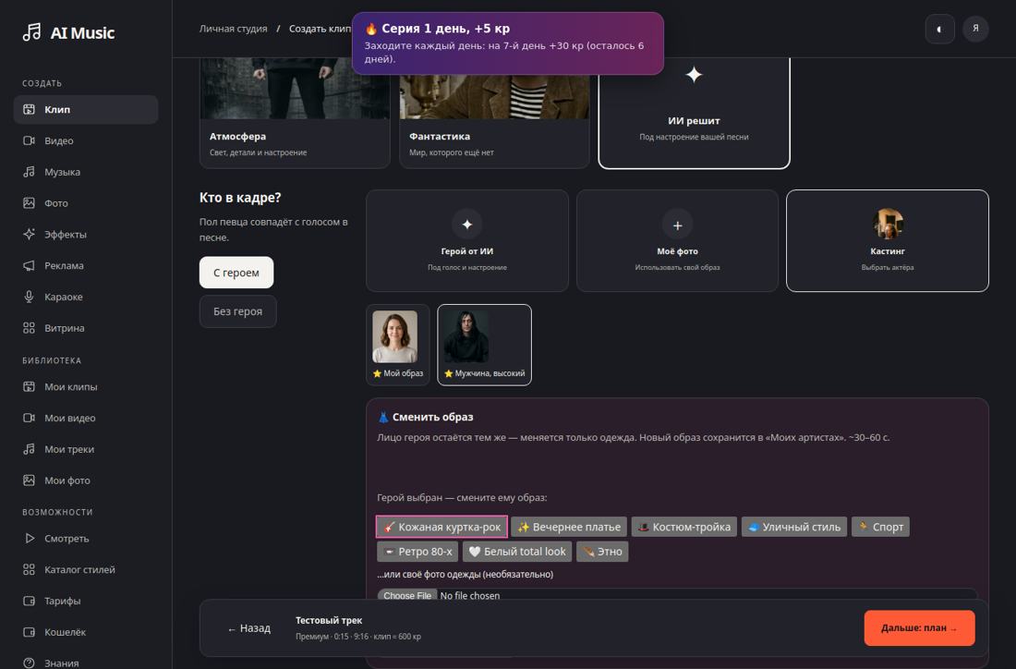The image size is (1016, 669).
Task: Open the Караоке microphone icon
Action: pos(30,297)
